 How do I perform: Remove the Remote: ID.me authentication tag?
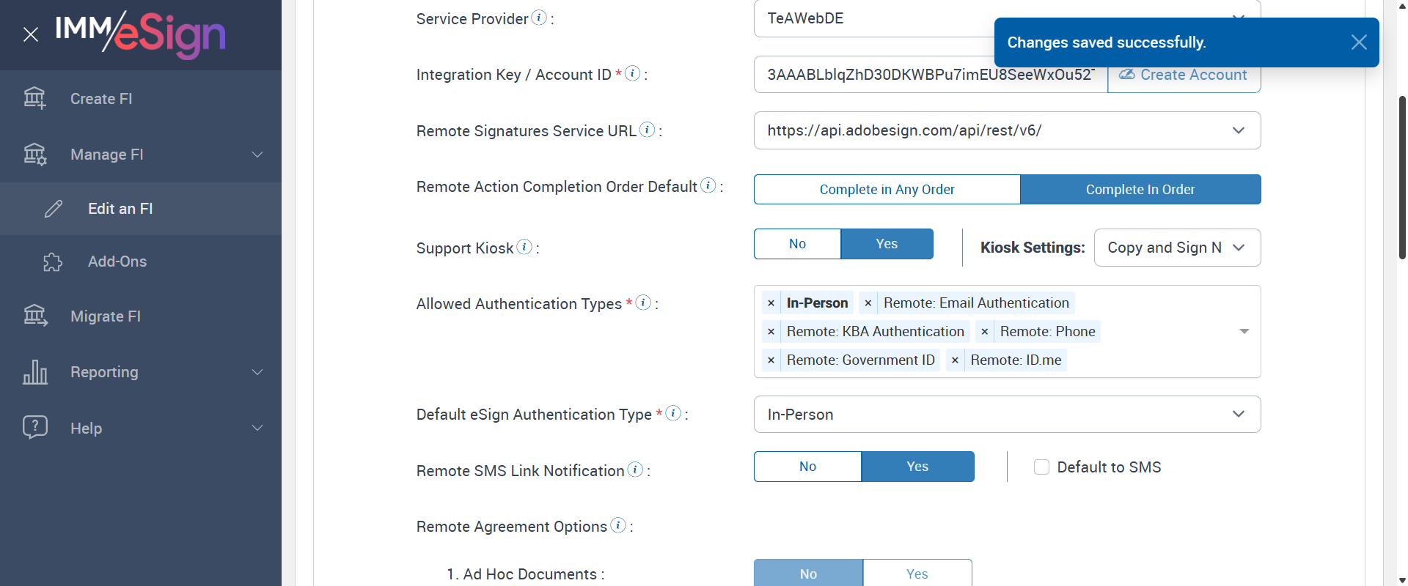click(x=955, y=360)
